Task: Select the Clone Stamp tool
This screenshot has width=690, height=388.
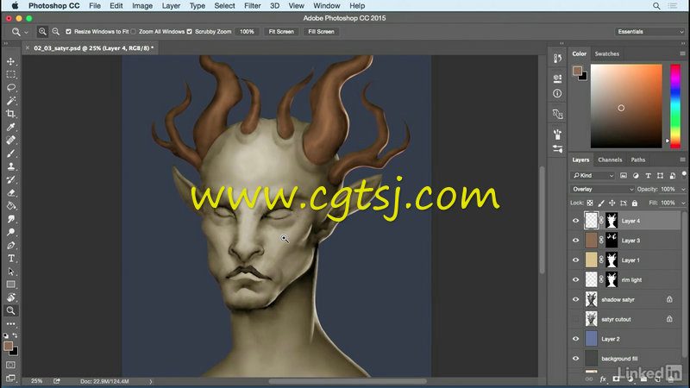Action: pos(11,166)
